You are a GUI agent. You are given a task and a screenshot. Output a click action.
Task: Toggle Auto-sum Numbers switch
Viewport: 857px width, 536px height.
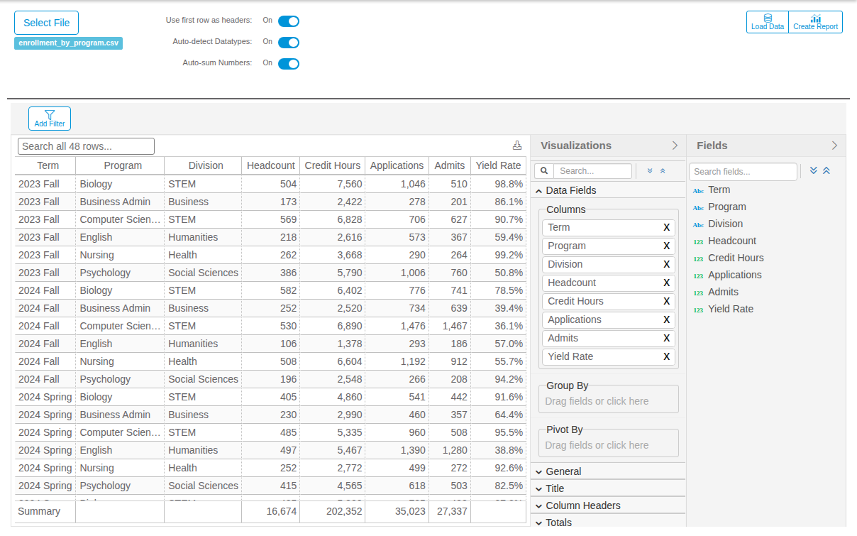pyautogui.click(x=289, y=64)
